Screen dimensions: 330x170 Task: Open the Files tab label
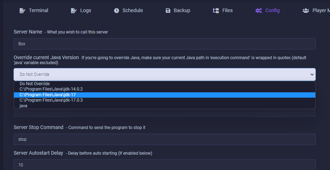pyautogui.click(x=227, y=11)
